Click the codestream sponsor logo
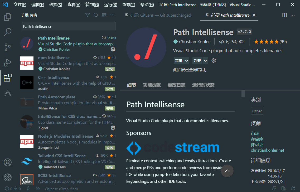The height and width of the screenshot is (192, 300). click(173, 148)
